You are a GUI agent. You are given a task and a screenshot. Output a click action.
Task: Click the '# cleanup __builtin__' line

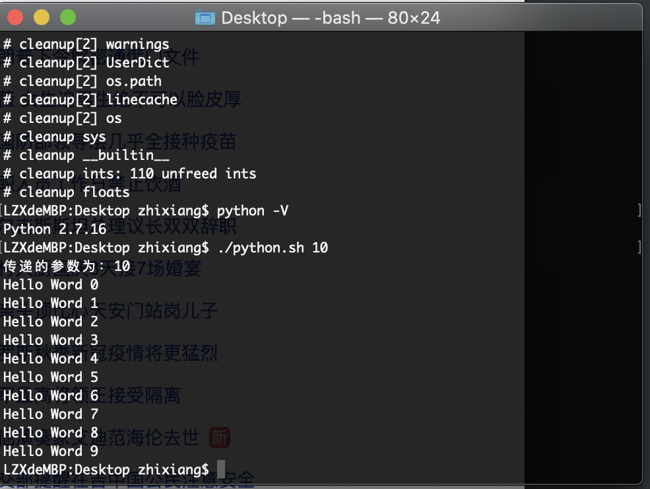pyautogui.click(x=86, y=155)
